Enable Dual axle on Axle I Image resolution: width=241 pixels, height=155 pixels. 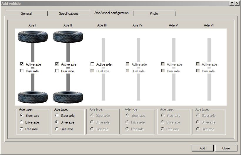[x=22, y=71]
